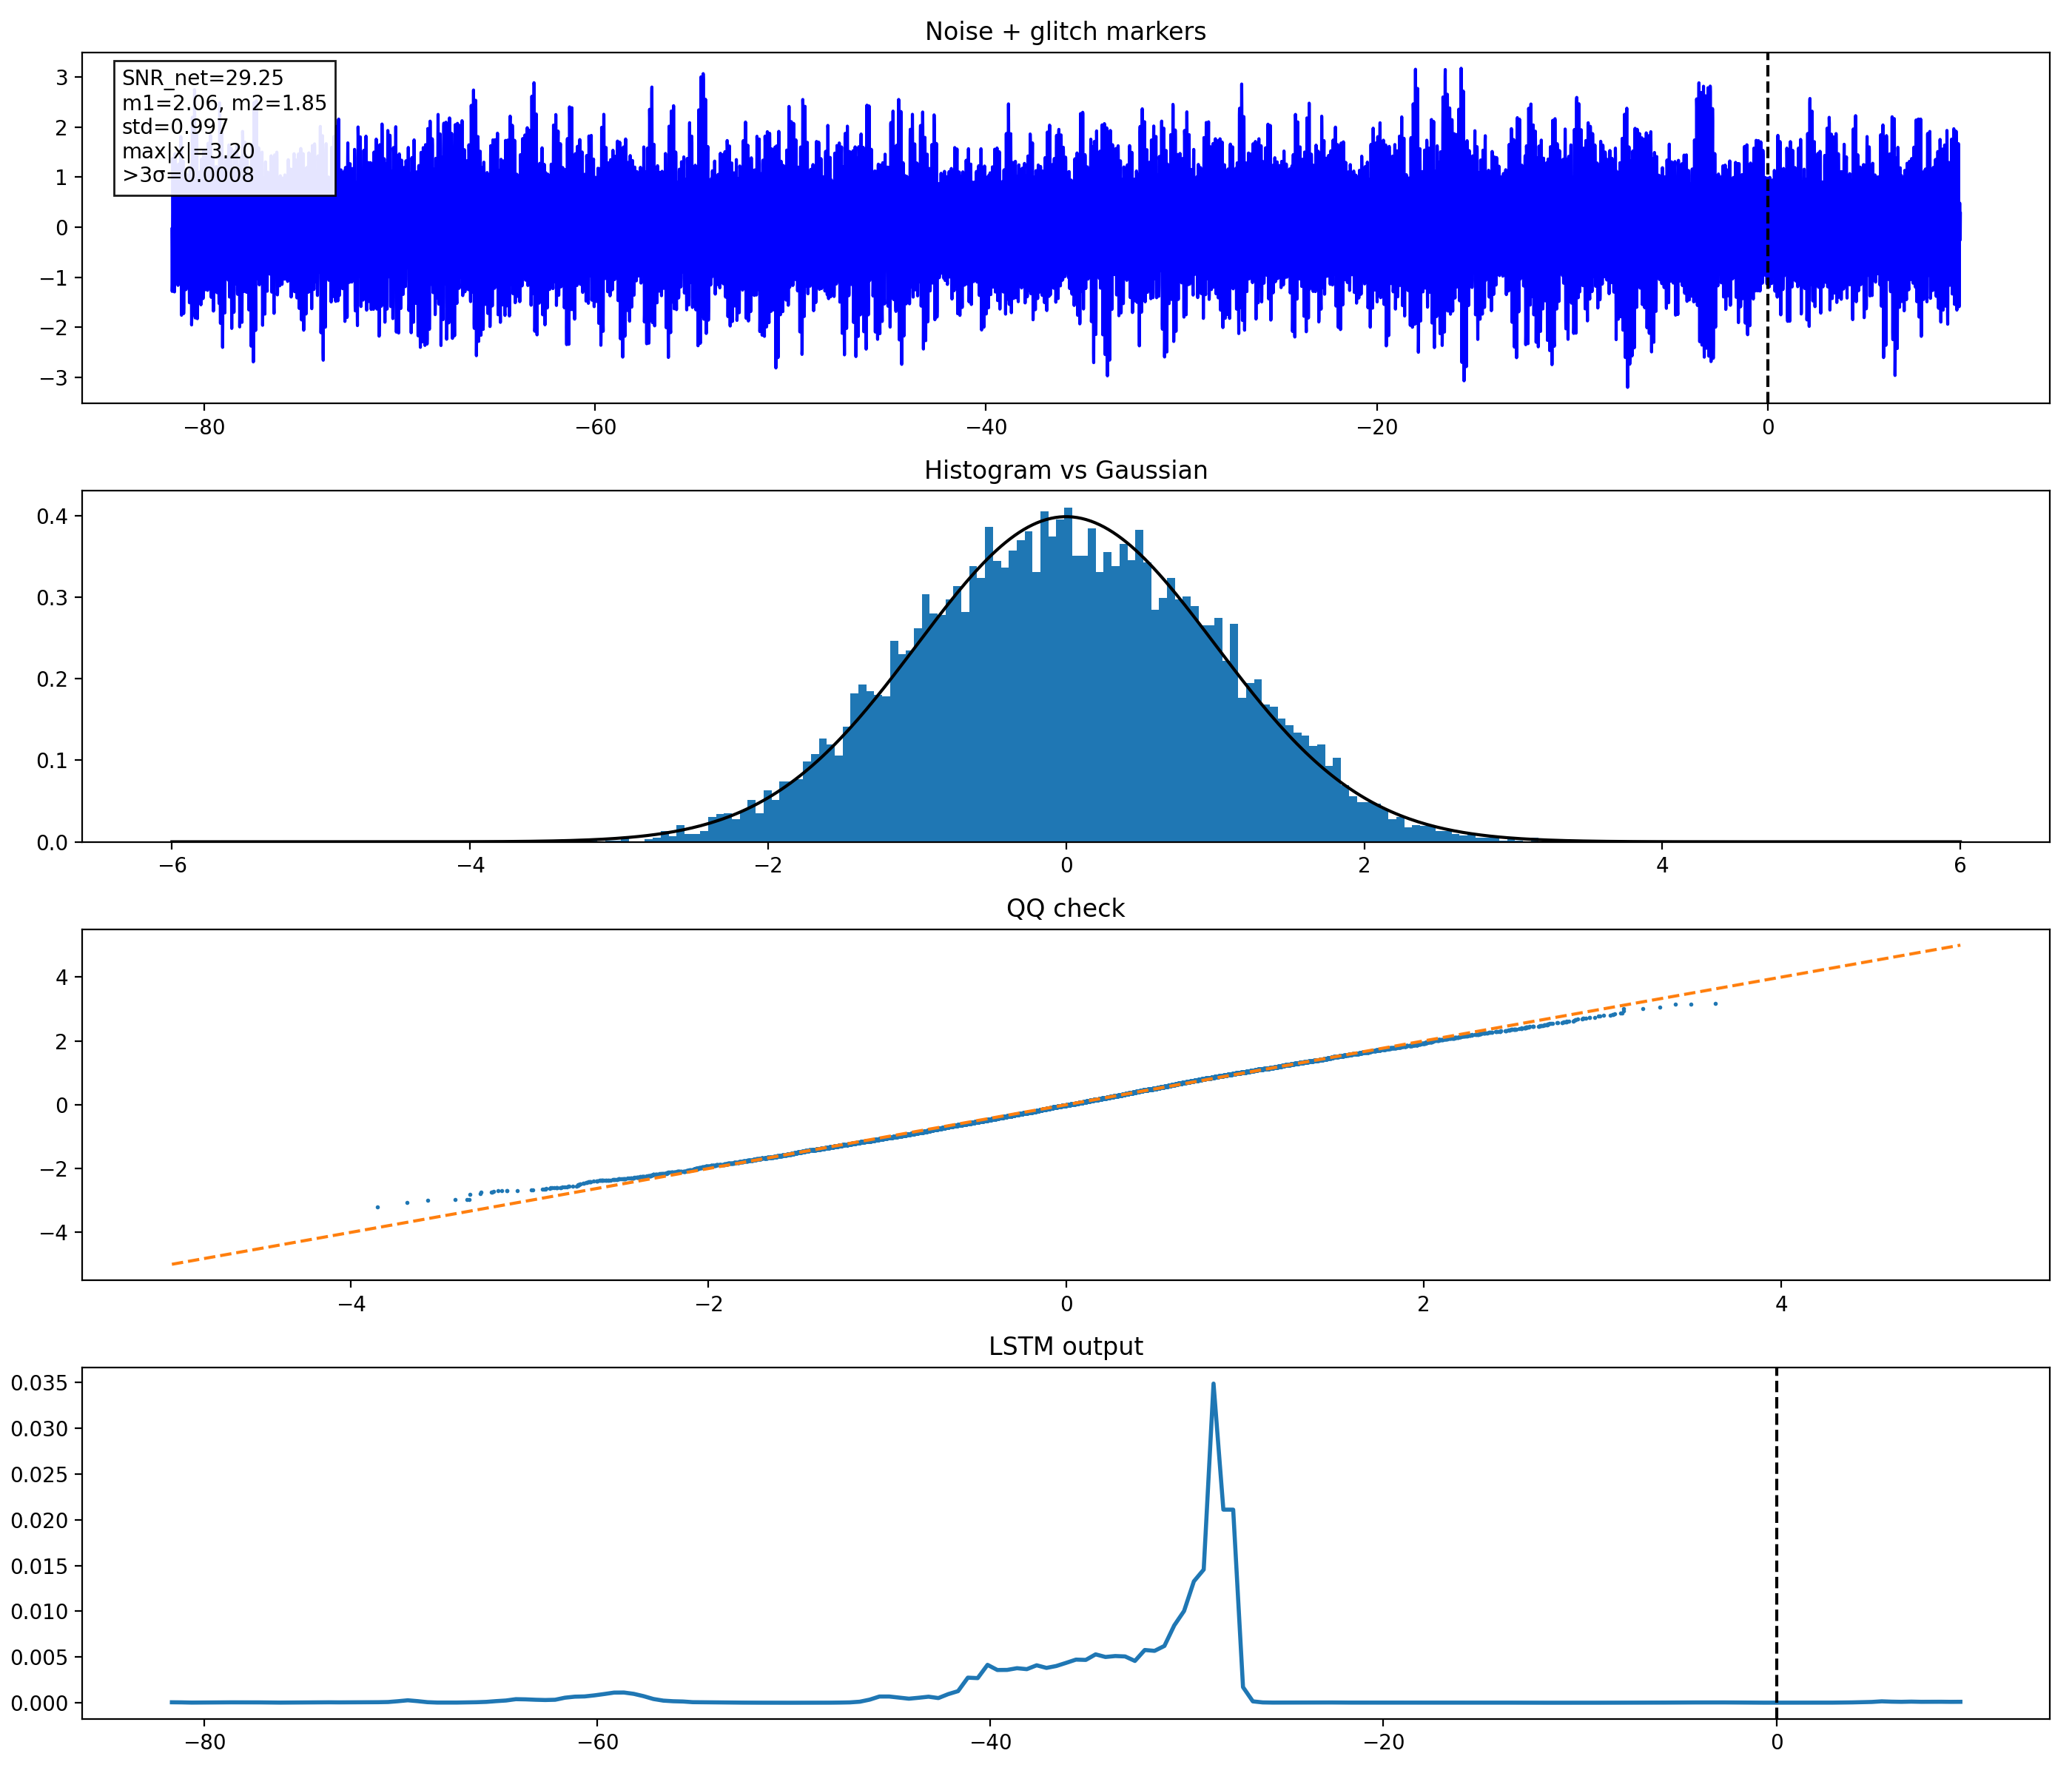Screen dimensions: 2072x1776
Task: Click the 'Histogram vs Gaussian' title
Action: pyautogui.click(x=1065, y=470)
